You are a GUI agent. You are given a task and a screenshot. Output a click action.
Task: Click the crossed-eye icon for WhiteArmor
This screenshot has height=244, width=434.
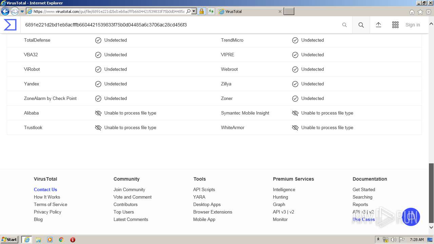[295, 128]
